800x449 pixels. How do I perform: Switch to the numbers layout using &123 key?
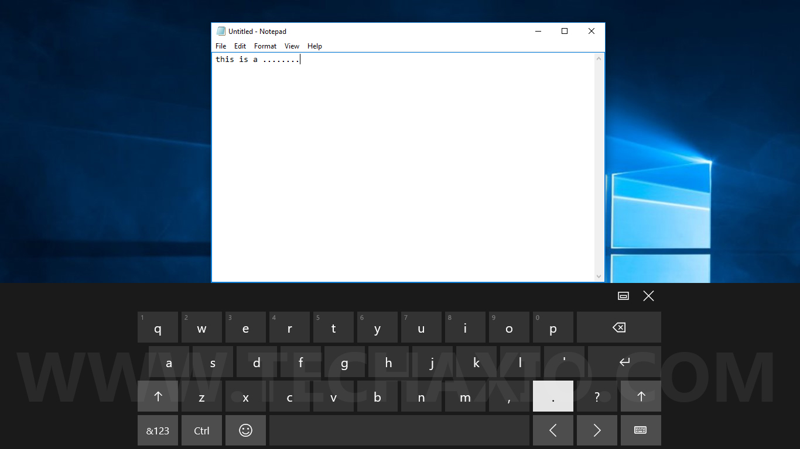click(158, 430)
